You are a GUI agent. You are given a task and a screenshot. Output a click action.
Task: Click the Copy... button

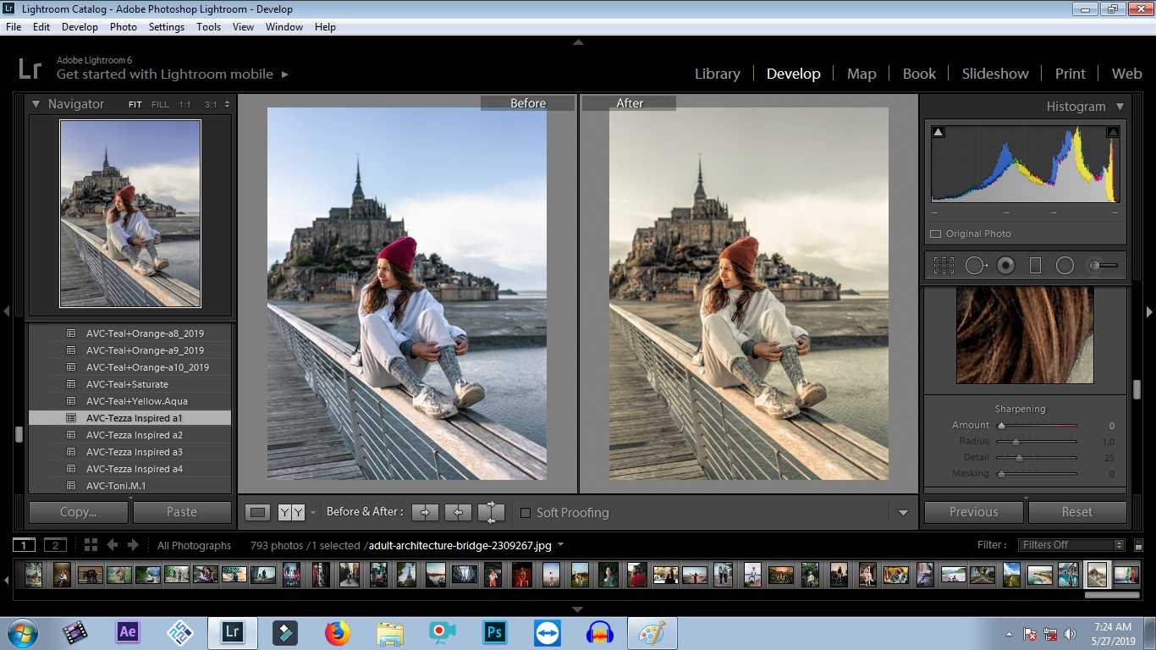(79, 512)
